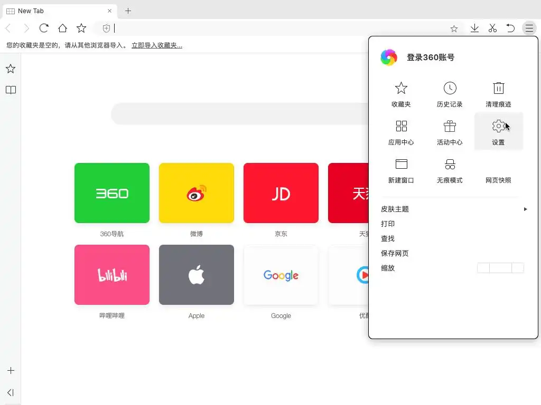541x405 pixels.
Task: Bookmark page with address bar star
Action: (454, 28)
